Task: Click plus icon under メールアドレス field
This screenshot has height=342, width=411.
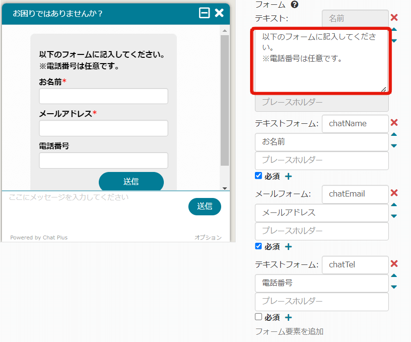Action: (288, 247)
